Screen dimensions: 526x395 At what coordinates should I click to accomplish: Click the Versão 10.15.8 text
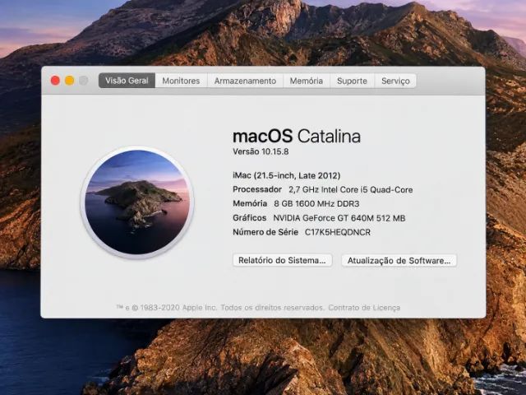pos(261,151)
